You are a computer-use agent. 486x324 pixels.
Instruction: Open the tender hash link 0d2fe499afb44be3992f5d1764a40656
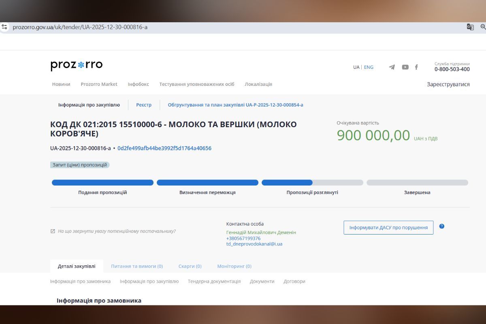pos(165,148)
